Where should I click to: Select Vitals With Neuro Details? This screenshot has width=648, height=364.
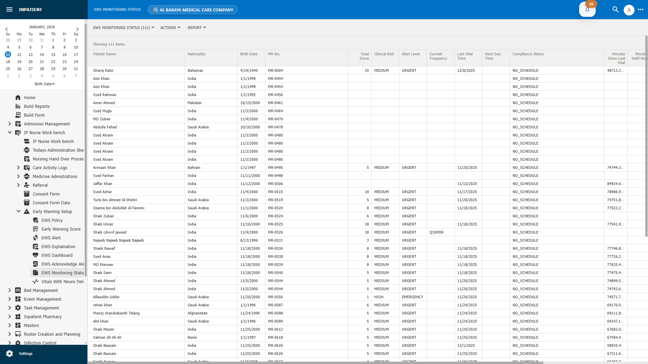pos(62,281)
